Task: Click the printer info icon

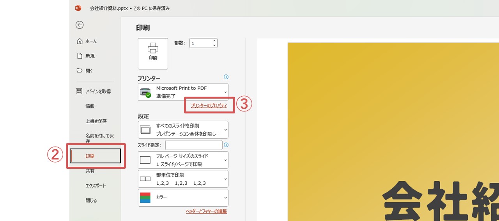Action: pos(226,77)
